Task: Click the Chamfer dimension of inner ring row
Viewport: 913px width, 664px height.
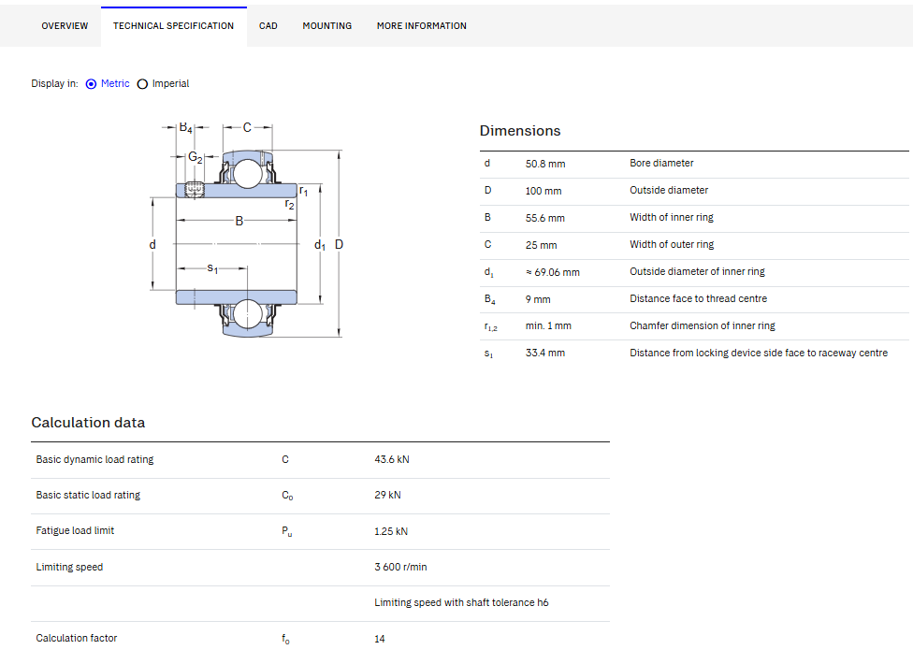Action: (694, 326)
